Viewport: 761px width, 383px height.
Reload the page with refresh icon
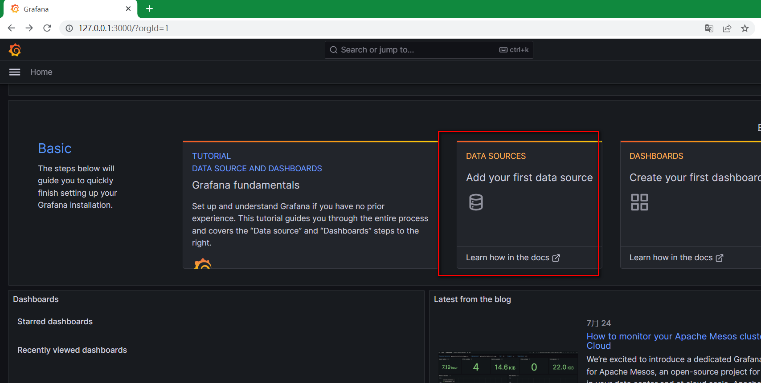47,28
